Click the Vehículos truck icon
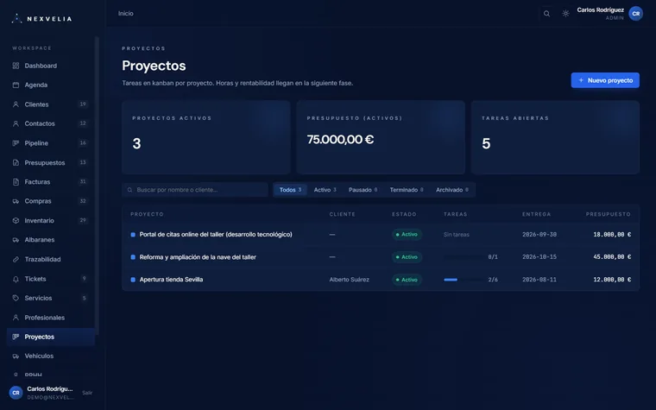This screenshot has width=656, height=410. point(16,356)
